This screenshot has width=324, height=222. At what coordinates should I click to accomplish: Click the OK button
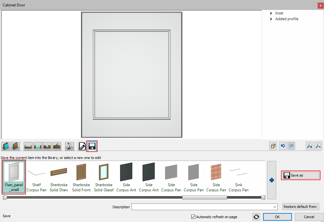point(277,217)
